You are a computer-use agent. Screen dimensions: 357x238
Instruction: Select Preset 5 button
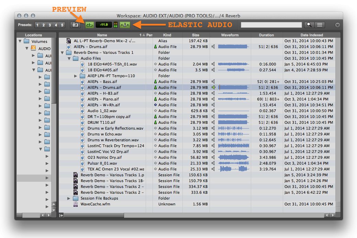62,25
